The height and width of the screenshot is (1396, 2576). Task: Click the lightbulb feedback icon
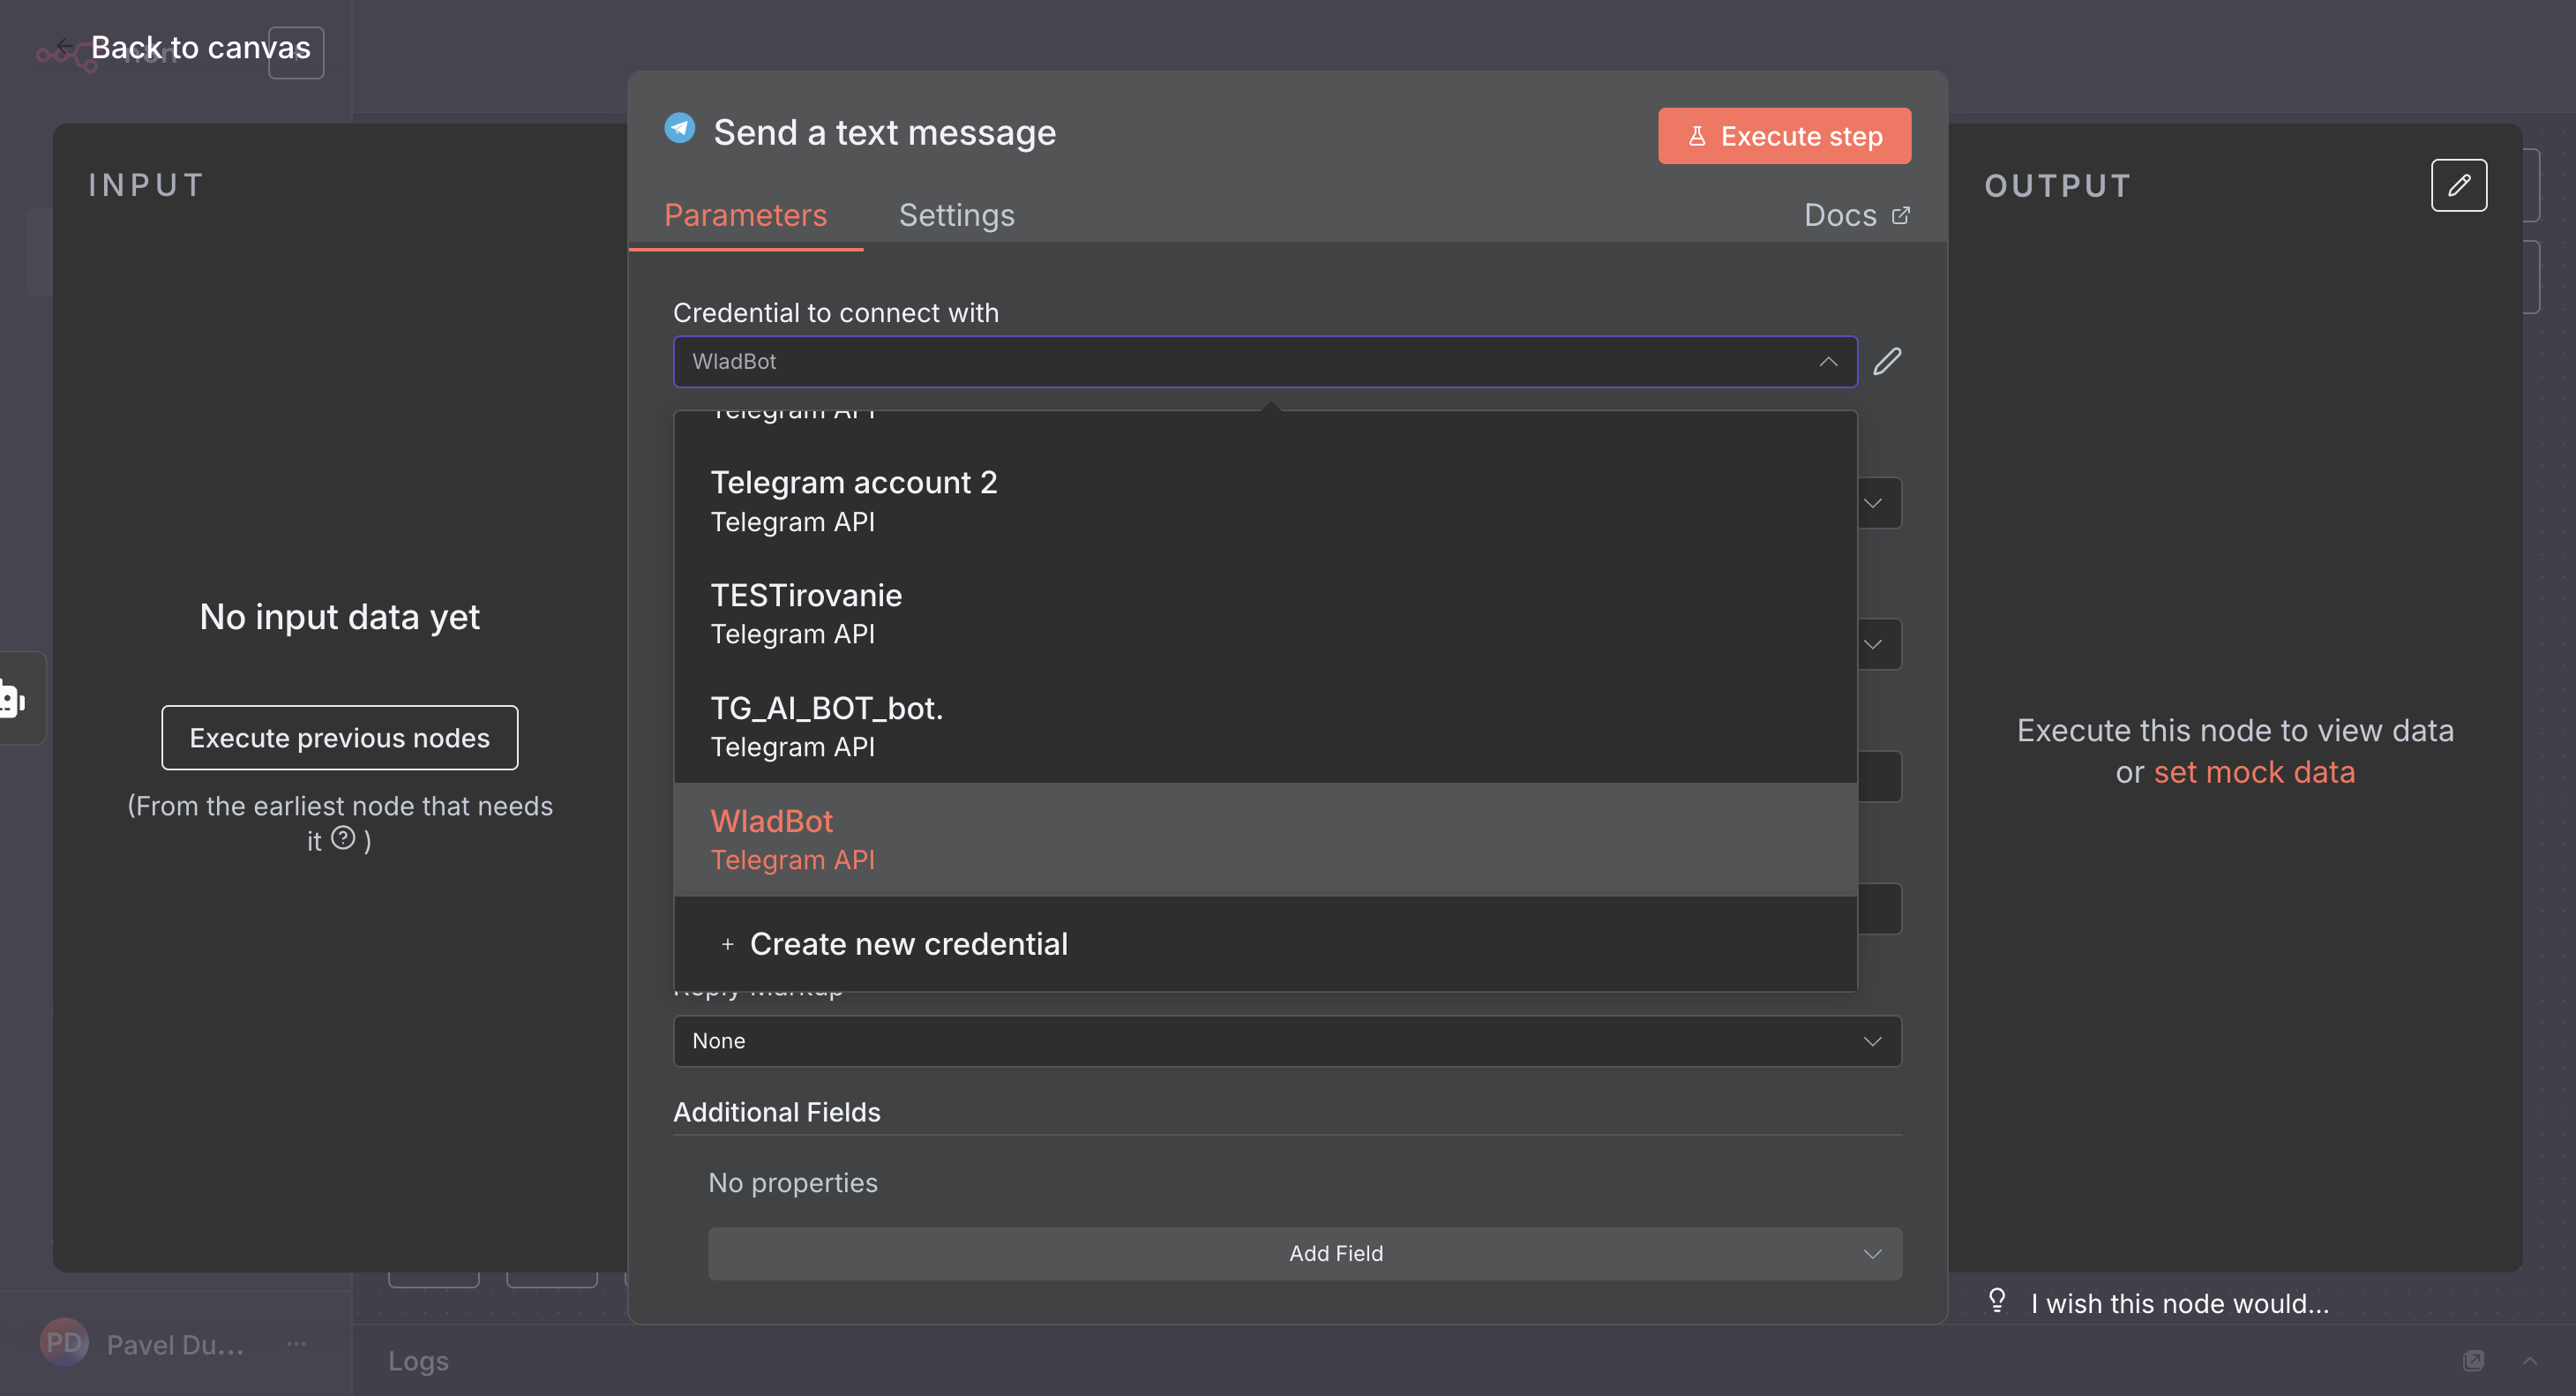pos(1996,1300)
